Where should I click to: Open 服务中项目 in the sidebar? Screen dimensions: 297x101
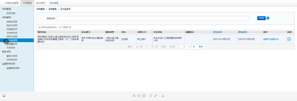pyautogui.click(x=12, y=56)
